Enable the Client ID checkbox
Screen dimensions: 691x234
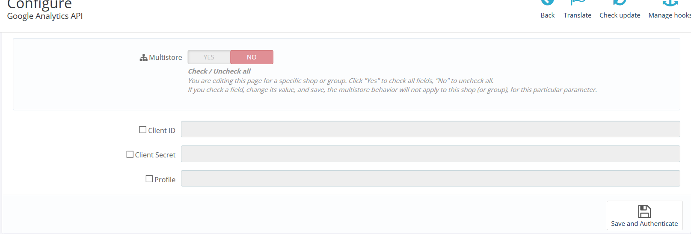point(143,130)
